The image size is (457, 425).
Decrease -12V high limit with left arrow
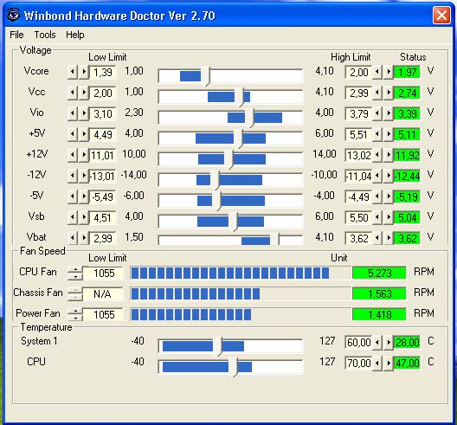pos(377,175)
